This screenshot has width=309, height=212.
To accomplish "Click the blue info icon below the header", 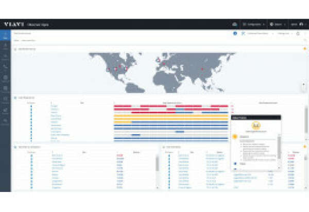I will click(235, 33).
